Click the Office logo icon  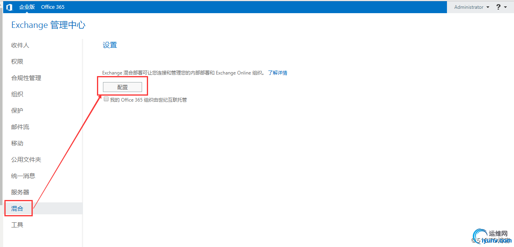pyautogui.click(x=10, y=7)
